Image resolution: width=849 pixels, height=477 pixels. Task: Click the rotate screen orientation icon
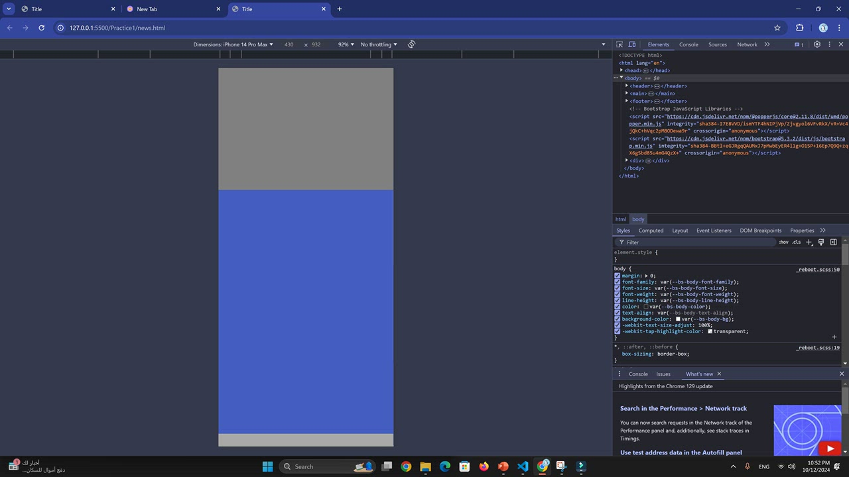tap(411, 44)
